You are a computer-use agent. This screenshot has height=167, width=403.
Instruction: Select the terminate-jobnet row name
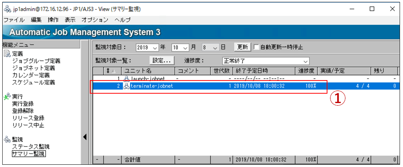pyautogui.click(x=152, y=86)
